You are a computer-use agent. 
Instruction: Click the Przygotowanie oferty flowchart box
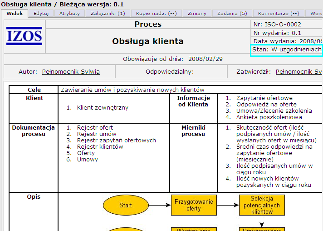(x=194, y=205)
